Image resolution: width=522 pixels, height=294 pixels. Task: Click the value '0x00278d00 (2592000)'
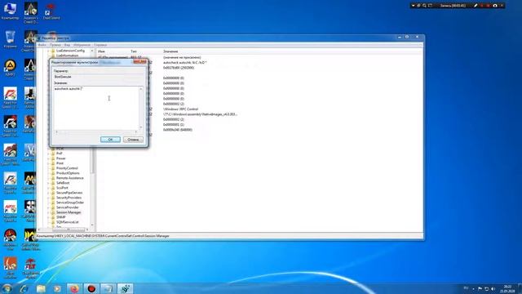click(x=179, y=68)
